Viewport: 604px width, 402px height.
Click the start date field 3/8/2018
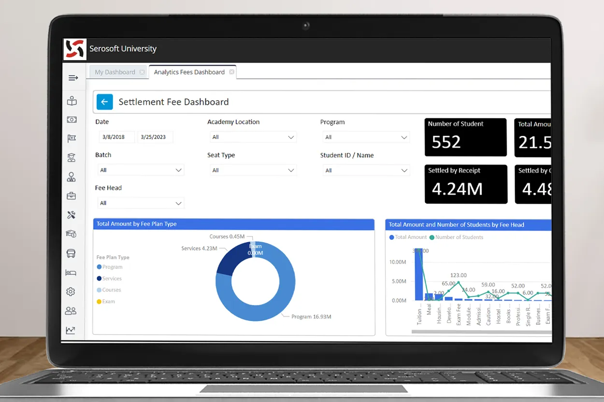pos(116,137)
